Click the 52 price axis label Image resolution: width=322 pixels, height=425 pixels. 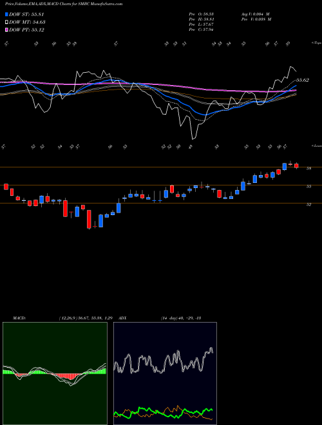[308, 205]
